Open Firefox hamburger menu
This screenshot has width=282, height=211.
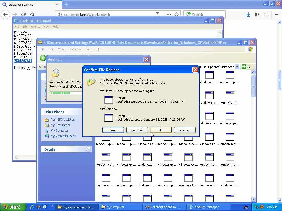tap(277, 15)
